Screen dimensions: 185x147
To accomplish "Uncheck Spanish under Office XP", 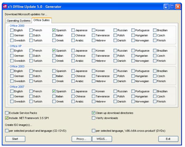I will [54, 51].
